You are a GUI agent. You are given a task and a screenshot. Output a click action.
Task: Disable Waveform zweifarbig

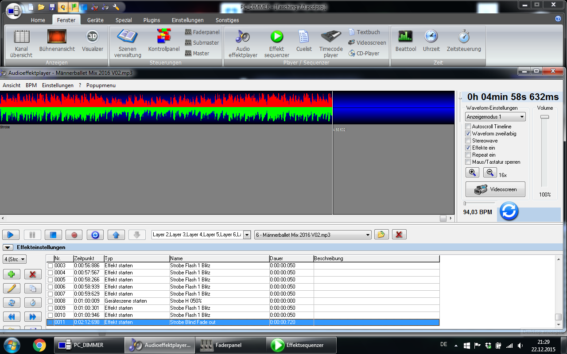tap(468, 133)
